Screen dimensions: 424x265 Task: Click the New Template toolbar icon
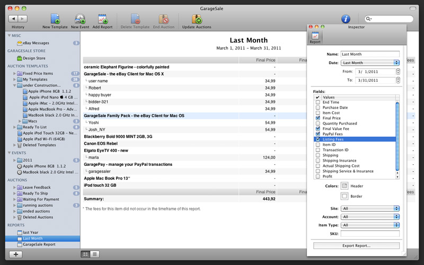tap(55, 19)
